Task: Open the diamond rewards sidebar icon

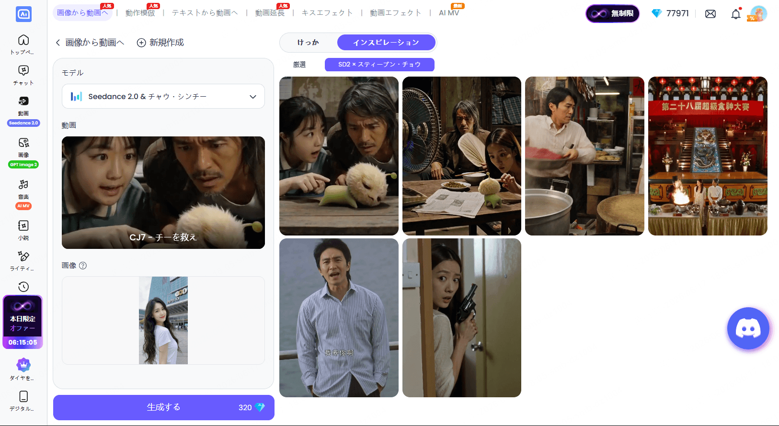Action: pyautogui.click(x=23, y=365)
